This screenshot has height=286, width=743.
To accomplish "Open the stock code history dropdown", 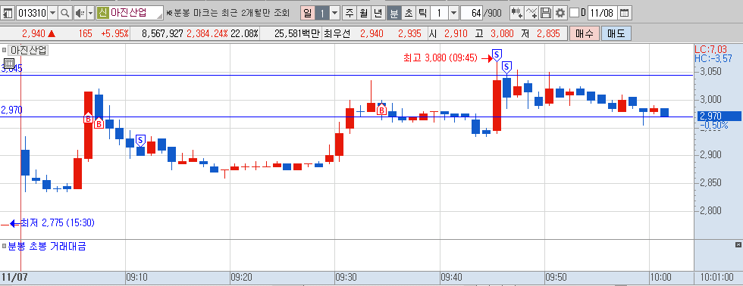I will click(52, 13).
